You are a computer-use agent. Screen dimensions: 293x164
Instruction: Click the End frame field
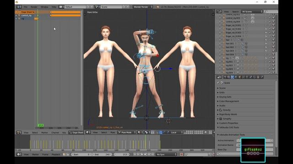[x=102, y=154]
